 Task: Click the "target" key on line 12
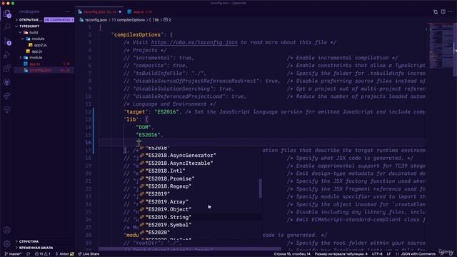click(135, 112)
